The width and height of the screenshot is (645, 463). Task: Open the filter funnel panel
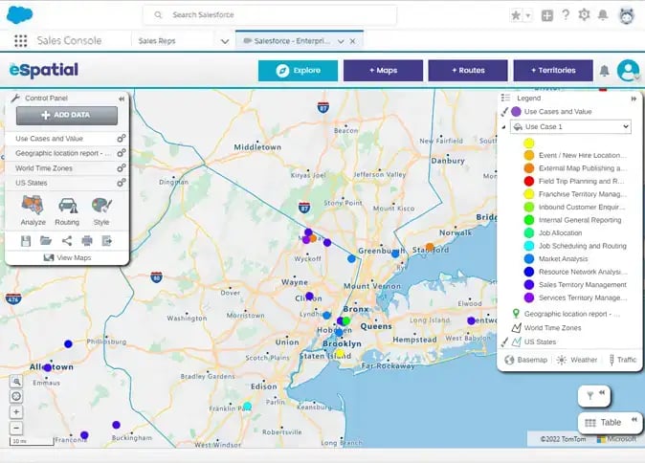coord(590,396)
